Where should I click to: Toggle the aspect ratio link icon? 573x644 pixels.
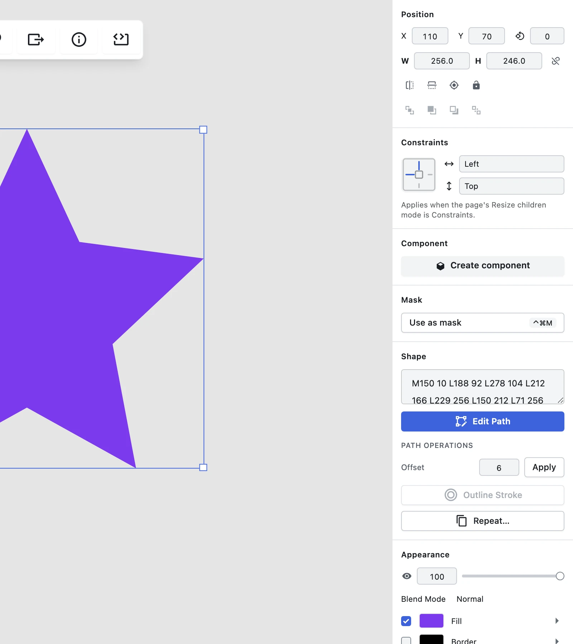[556, 61]
